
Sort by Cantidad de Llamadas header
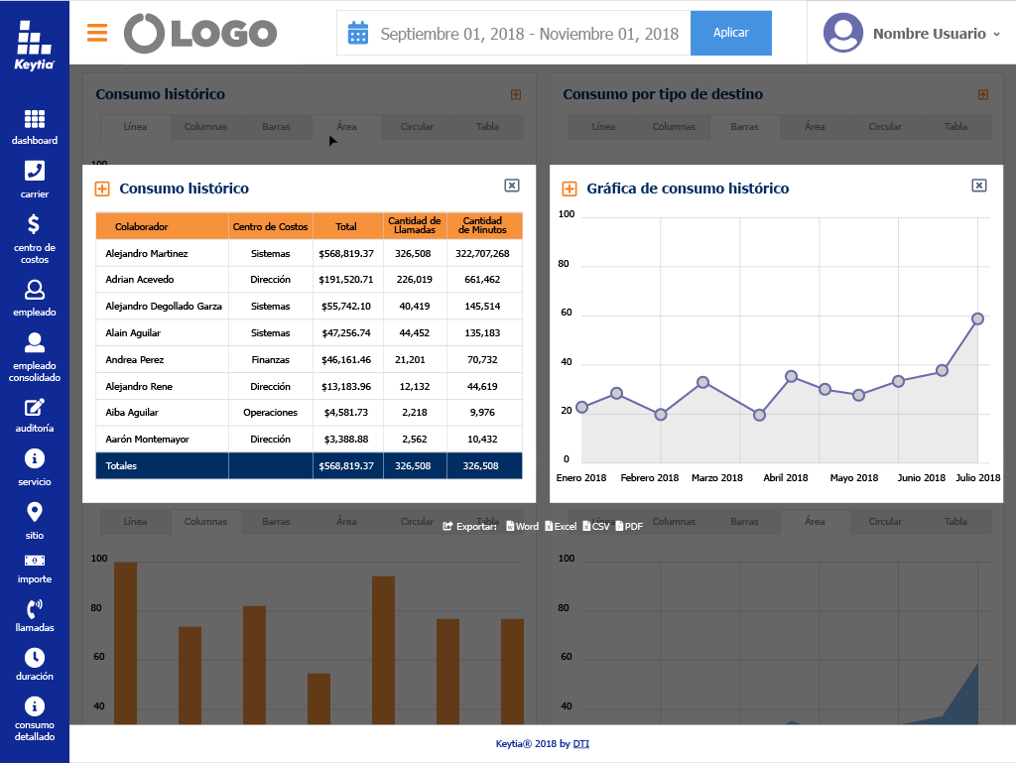[x=415, y=225]
